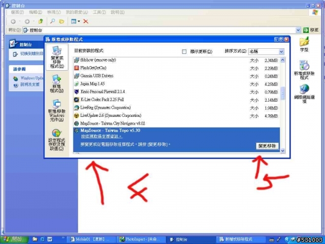Click the program list scrollbar thumb

[x=282, y=93]
